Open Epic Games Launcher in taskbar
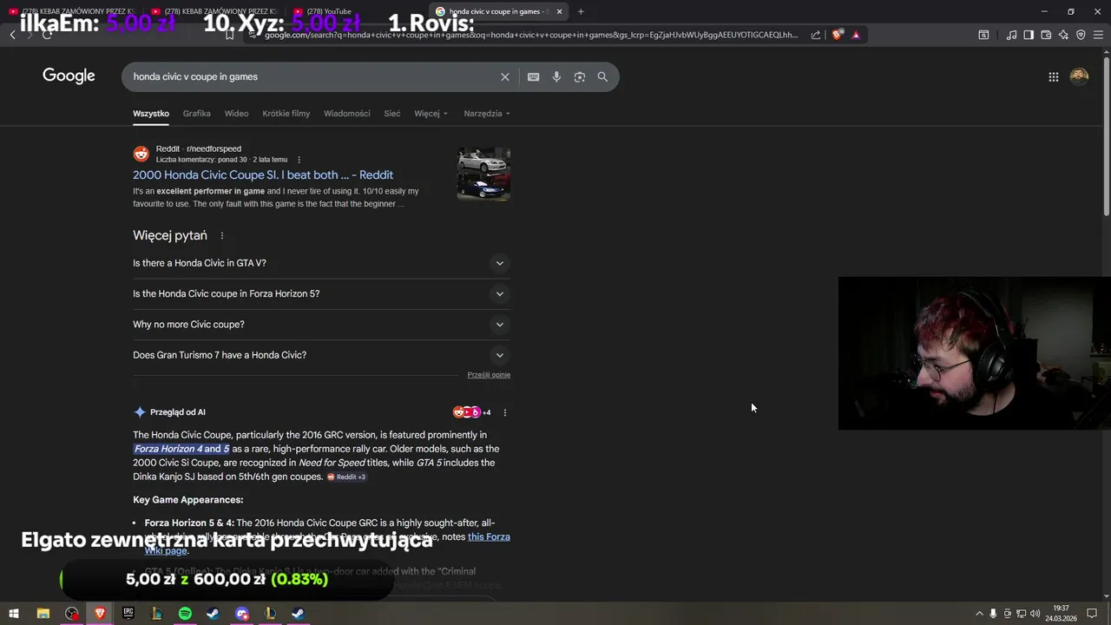The image size is (1111, 625). click(x=128, y=614)
